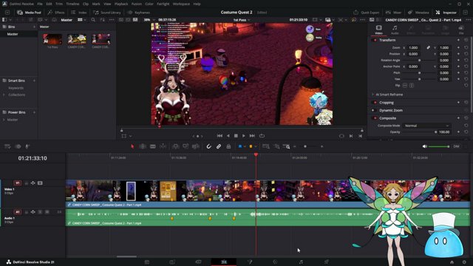Open the Workspace menu
The height and width of the screenshot is (266, 473).
[181, 4]
